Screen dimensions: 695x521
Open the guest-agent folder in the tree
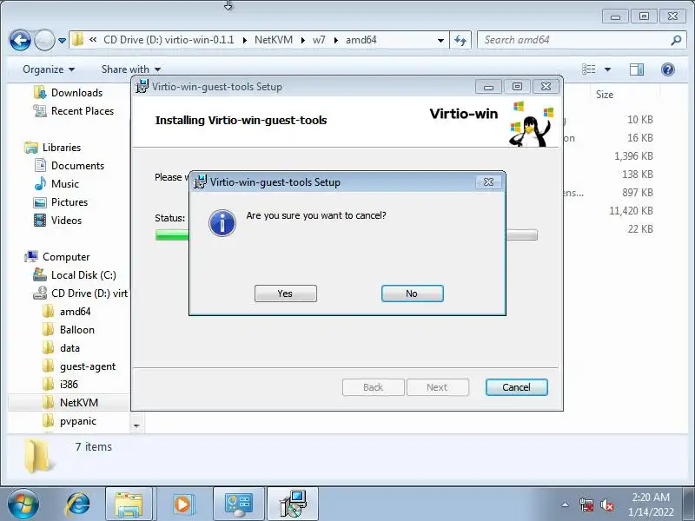click(x=88, y=366)
